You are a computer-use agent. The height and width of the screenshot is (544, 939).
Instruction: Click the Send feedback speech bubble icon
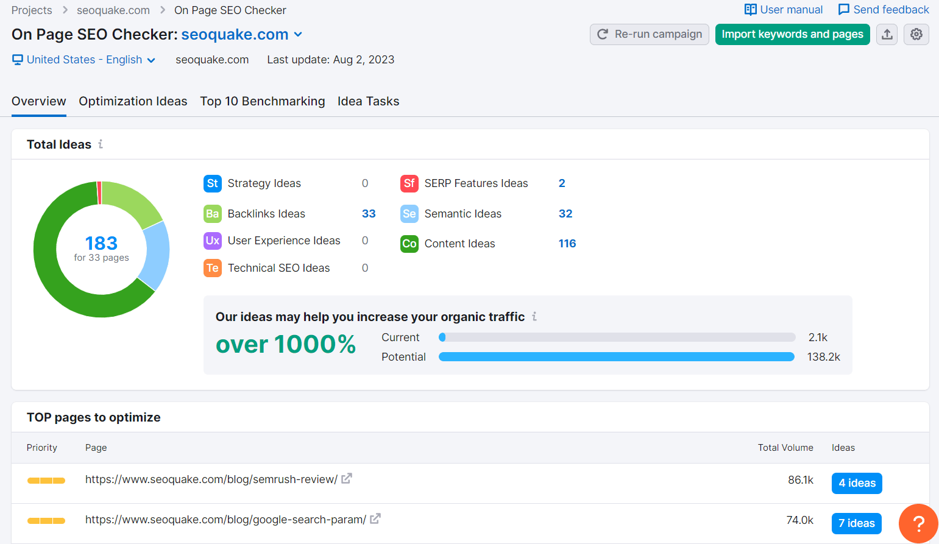click(844, 10)
